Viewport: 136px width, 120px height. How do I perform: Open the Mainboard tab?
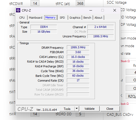pyautogui.click(x=36, y=18)
